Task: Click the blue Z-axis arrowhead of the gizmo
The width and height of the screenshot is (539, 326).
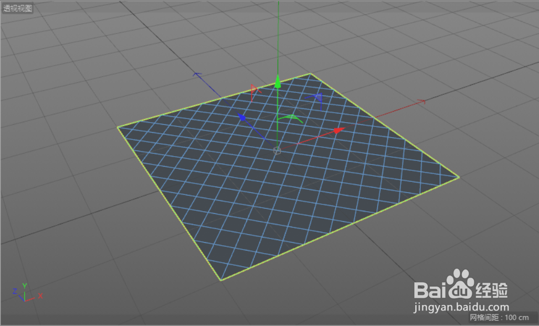Action: pyautogui.click(x=242, y=118)
